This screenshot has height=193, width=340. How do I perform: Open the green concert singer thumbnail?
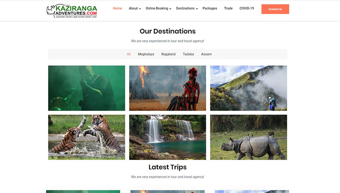coord(87,88)
